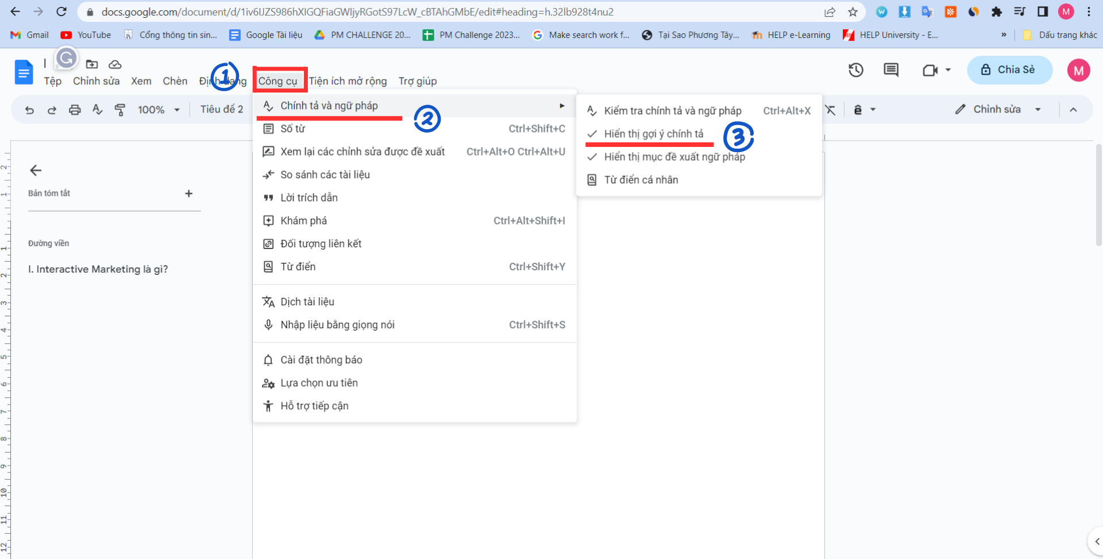Open the Tiện ích mở rộng menu
The image size is (1103, 559).
click(x=348, y=81)
